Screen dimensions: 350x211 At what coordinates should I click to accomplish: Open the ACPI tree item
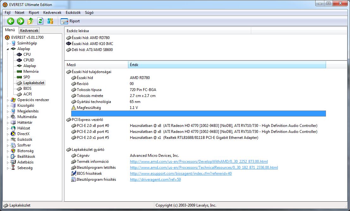point(28,94)
